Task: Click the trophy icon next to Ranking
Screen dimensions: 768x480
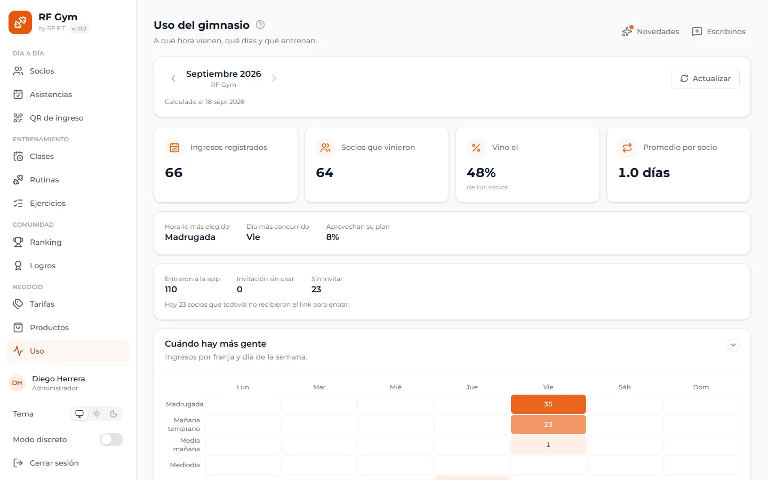Action: click(x=18, y=242)
